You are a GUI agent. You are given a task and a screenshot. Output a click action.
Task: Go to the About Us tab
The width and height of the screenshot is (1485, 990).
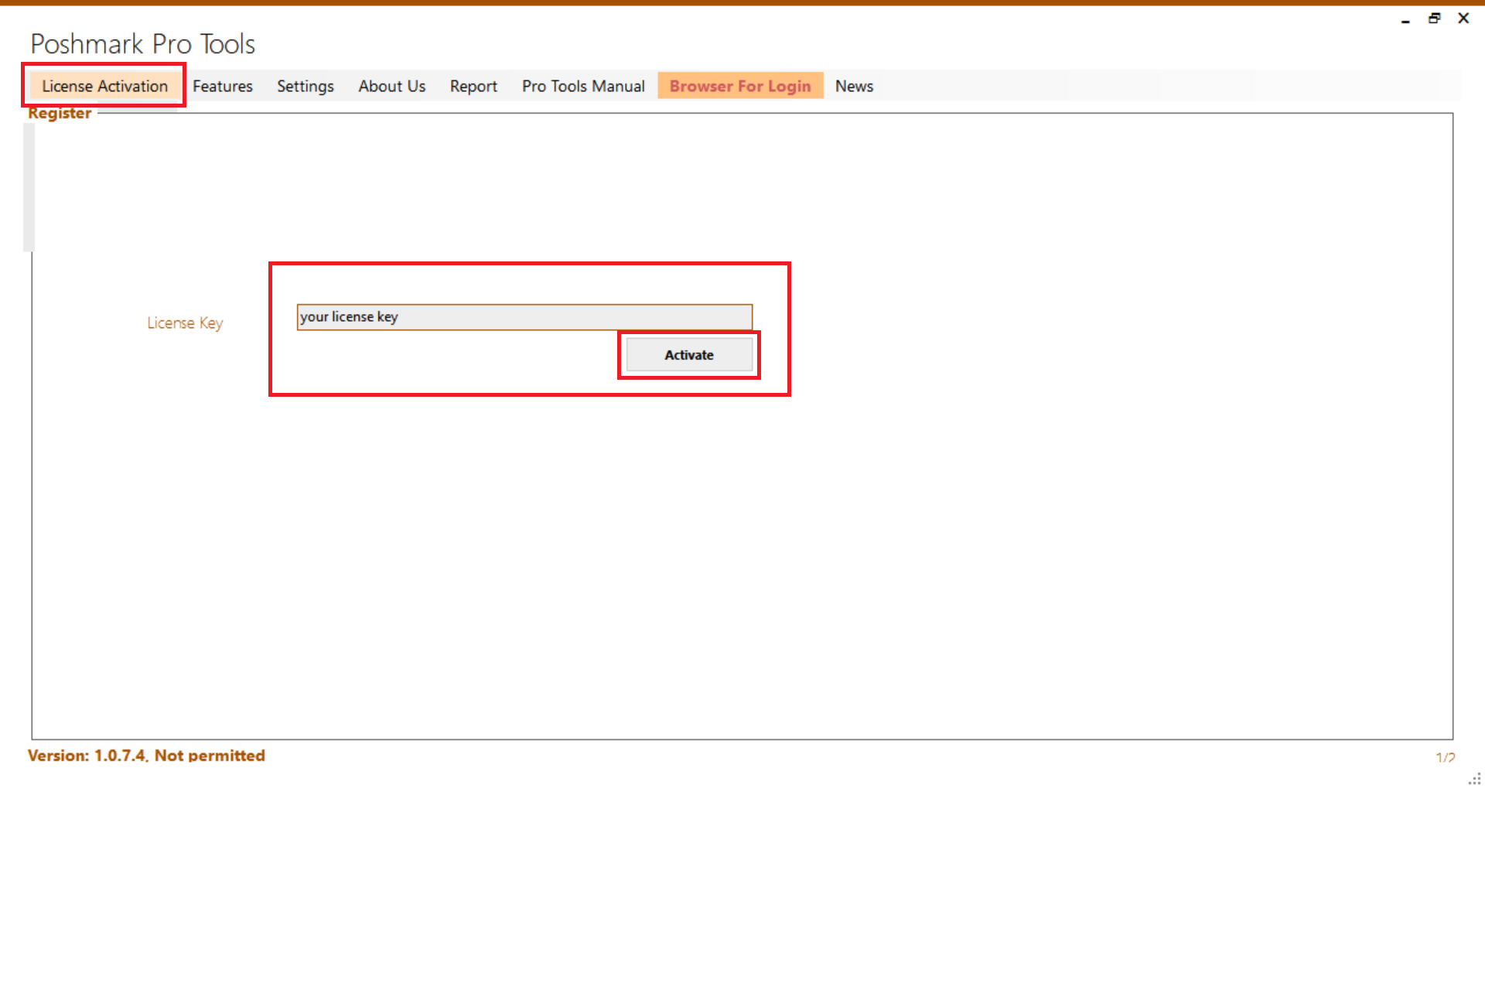[392, 86]
